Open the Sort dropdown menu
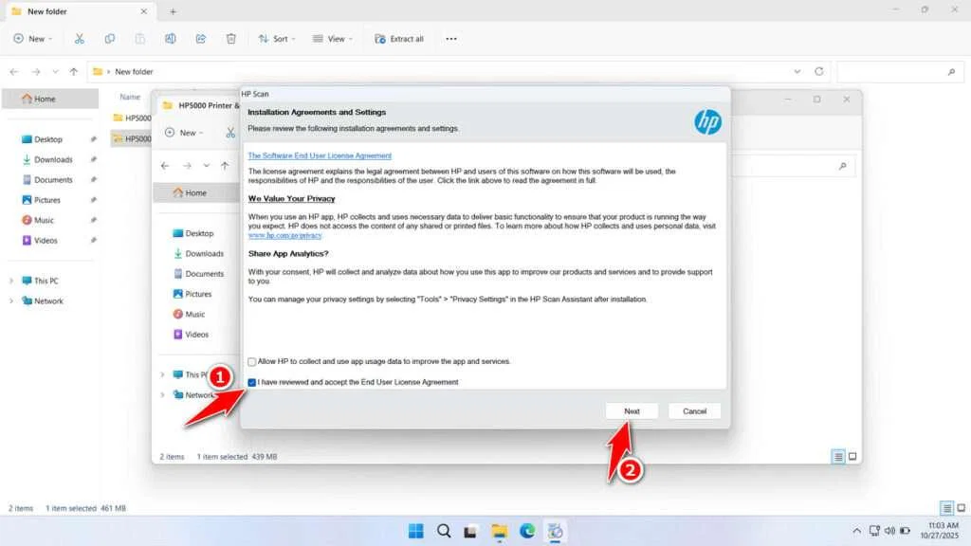The image size is (971, 546). 276,39
